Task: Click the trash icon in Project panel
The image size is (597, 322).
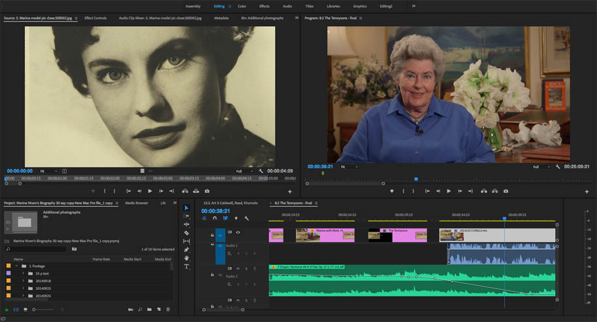Action: pyautogui.click(x=168, y=309)
